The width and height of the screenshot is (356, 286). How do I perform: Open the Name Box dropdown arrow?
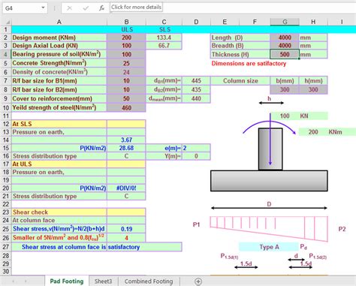pyautogui.click(x=43, y=8)
